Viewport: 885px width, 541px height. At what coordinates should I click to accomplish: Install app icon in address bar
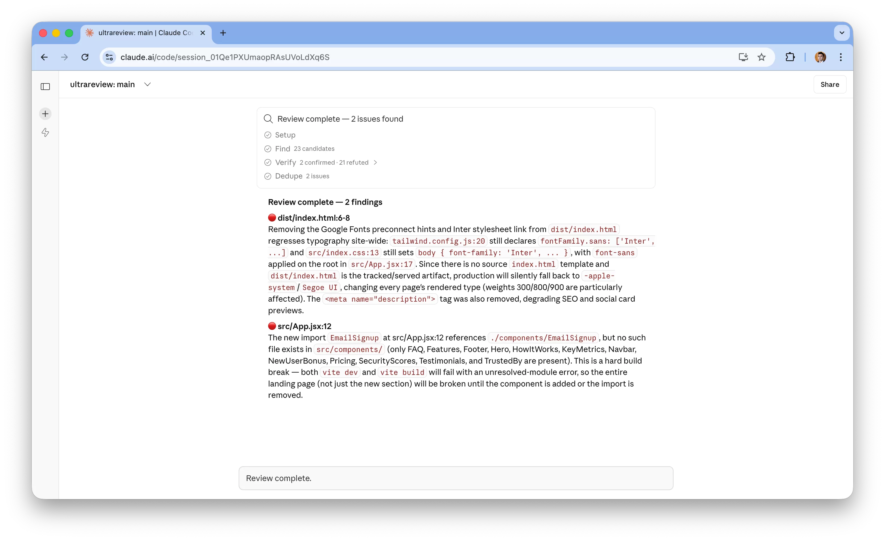743,57
